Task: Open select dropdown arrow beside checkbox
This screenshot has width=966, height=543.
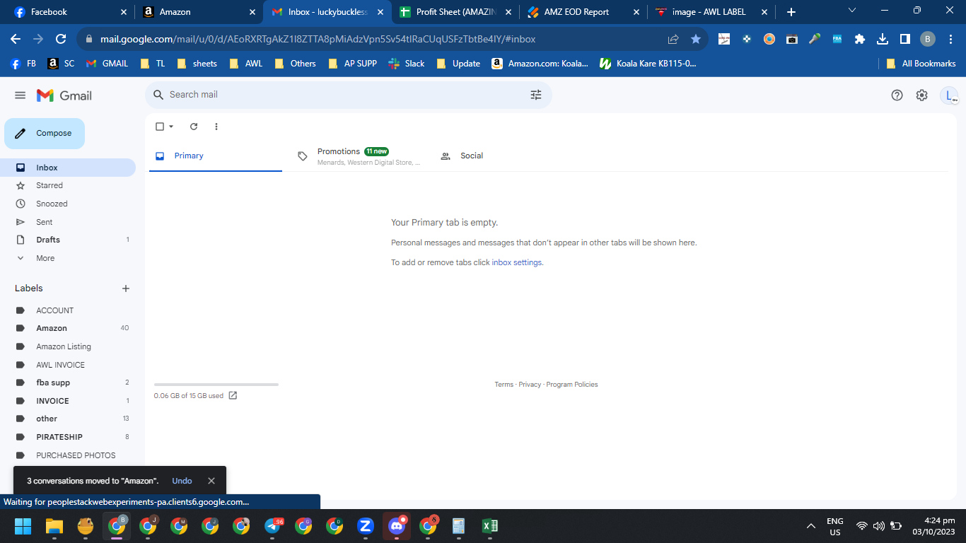Action: point(171,127)
